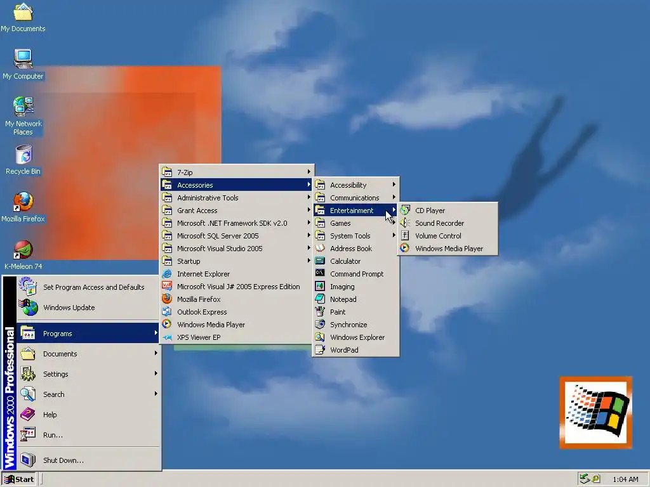Click the Synchronize icon
Viewport: 650px width, 487px height.
pos(320,324)
